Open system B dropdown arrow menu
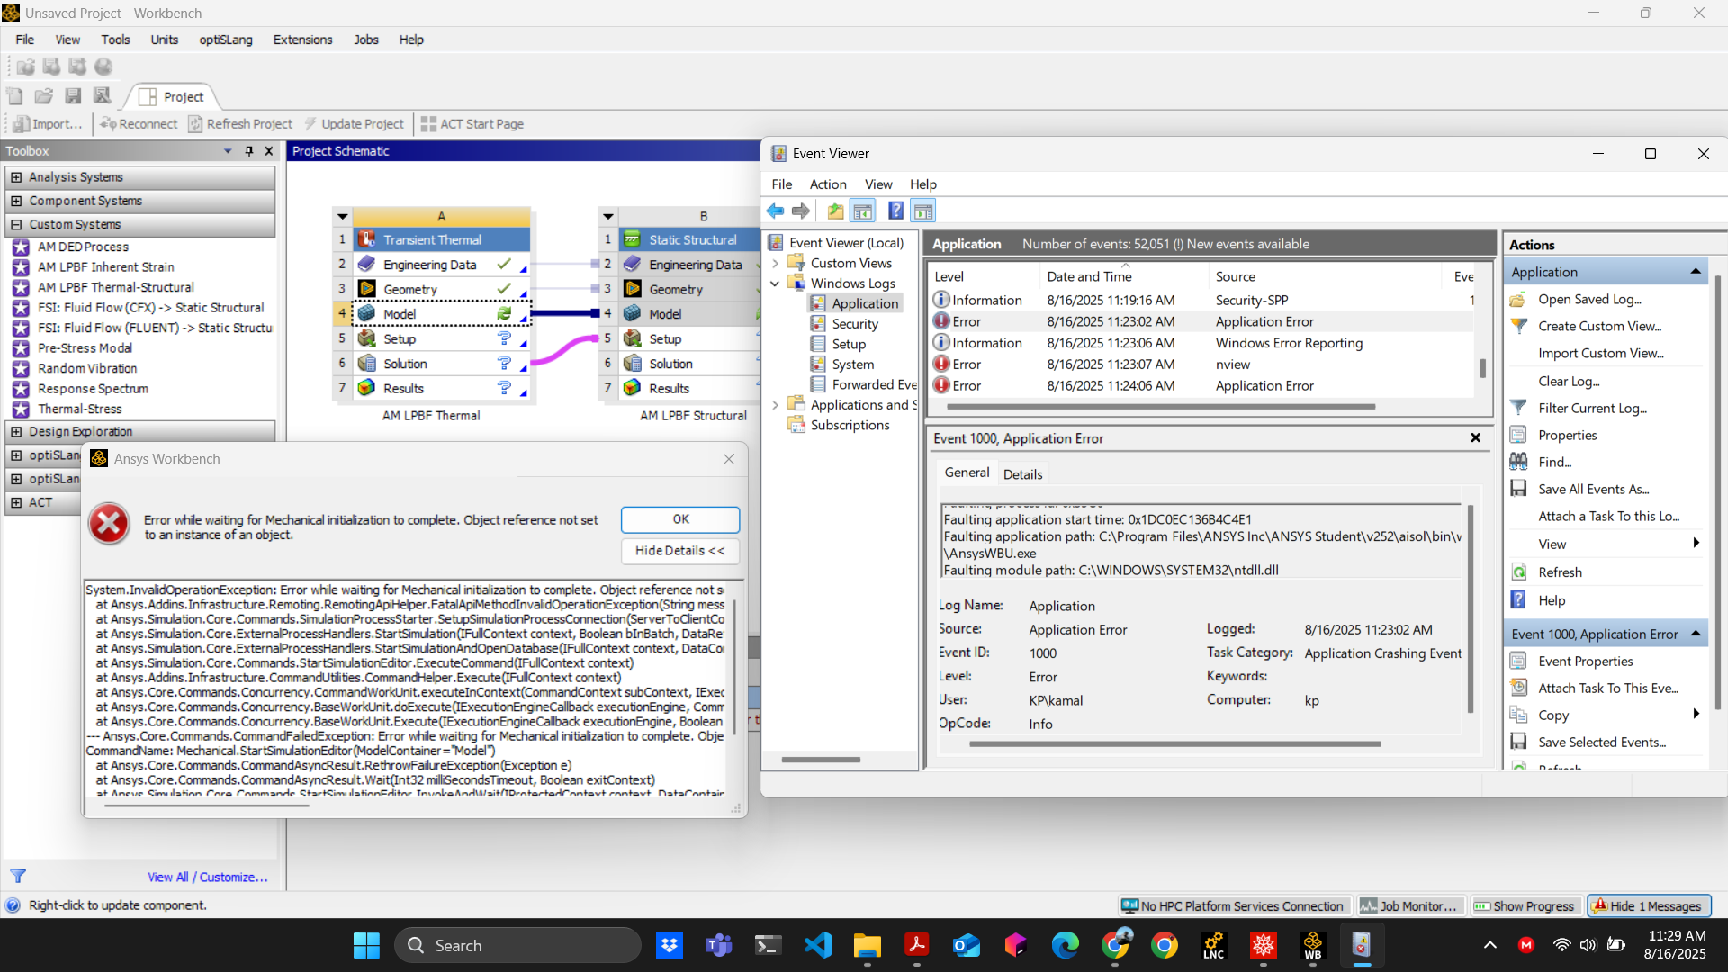 [608, 217]
